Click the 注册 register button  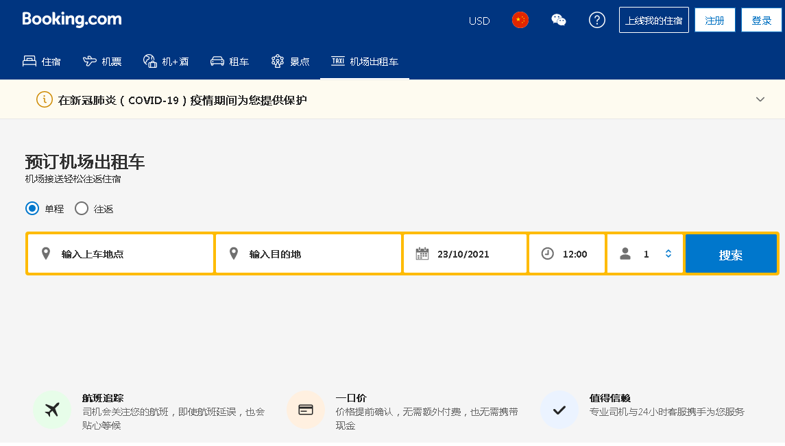point(714,20)
